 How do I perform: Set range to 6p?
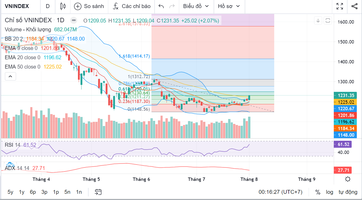33,192
